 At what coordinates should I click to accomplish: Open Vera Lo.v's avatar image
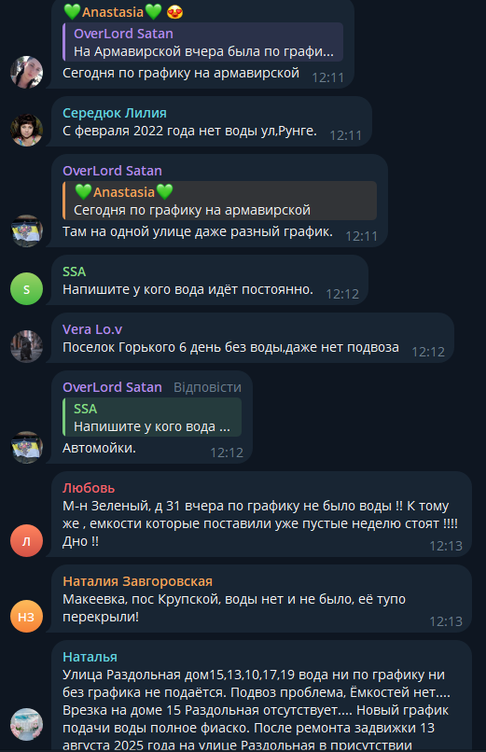point(26,346)
